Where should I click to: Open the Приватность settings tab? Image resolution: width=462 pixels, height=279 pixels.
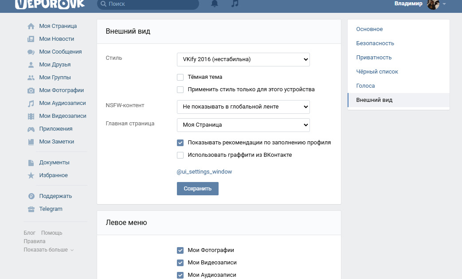[374, 58]
